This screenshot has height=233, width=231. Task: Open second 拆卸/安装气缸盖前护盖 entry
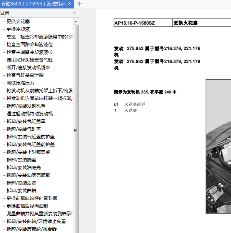click(x=31, y=145)
